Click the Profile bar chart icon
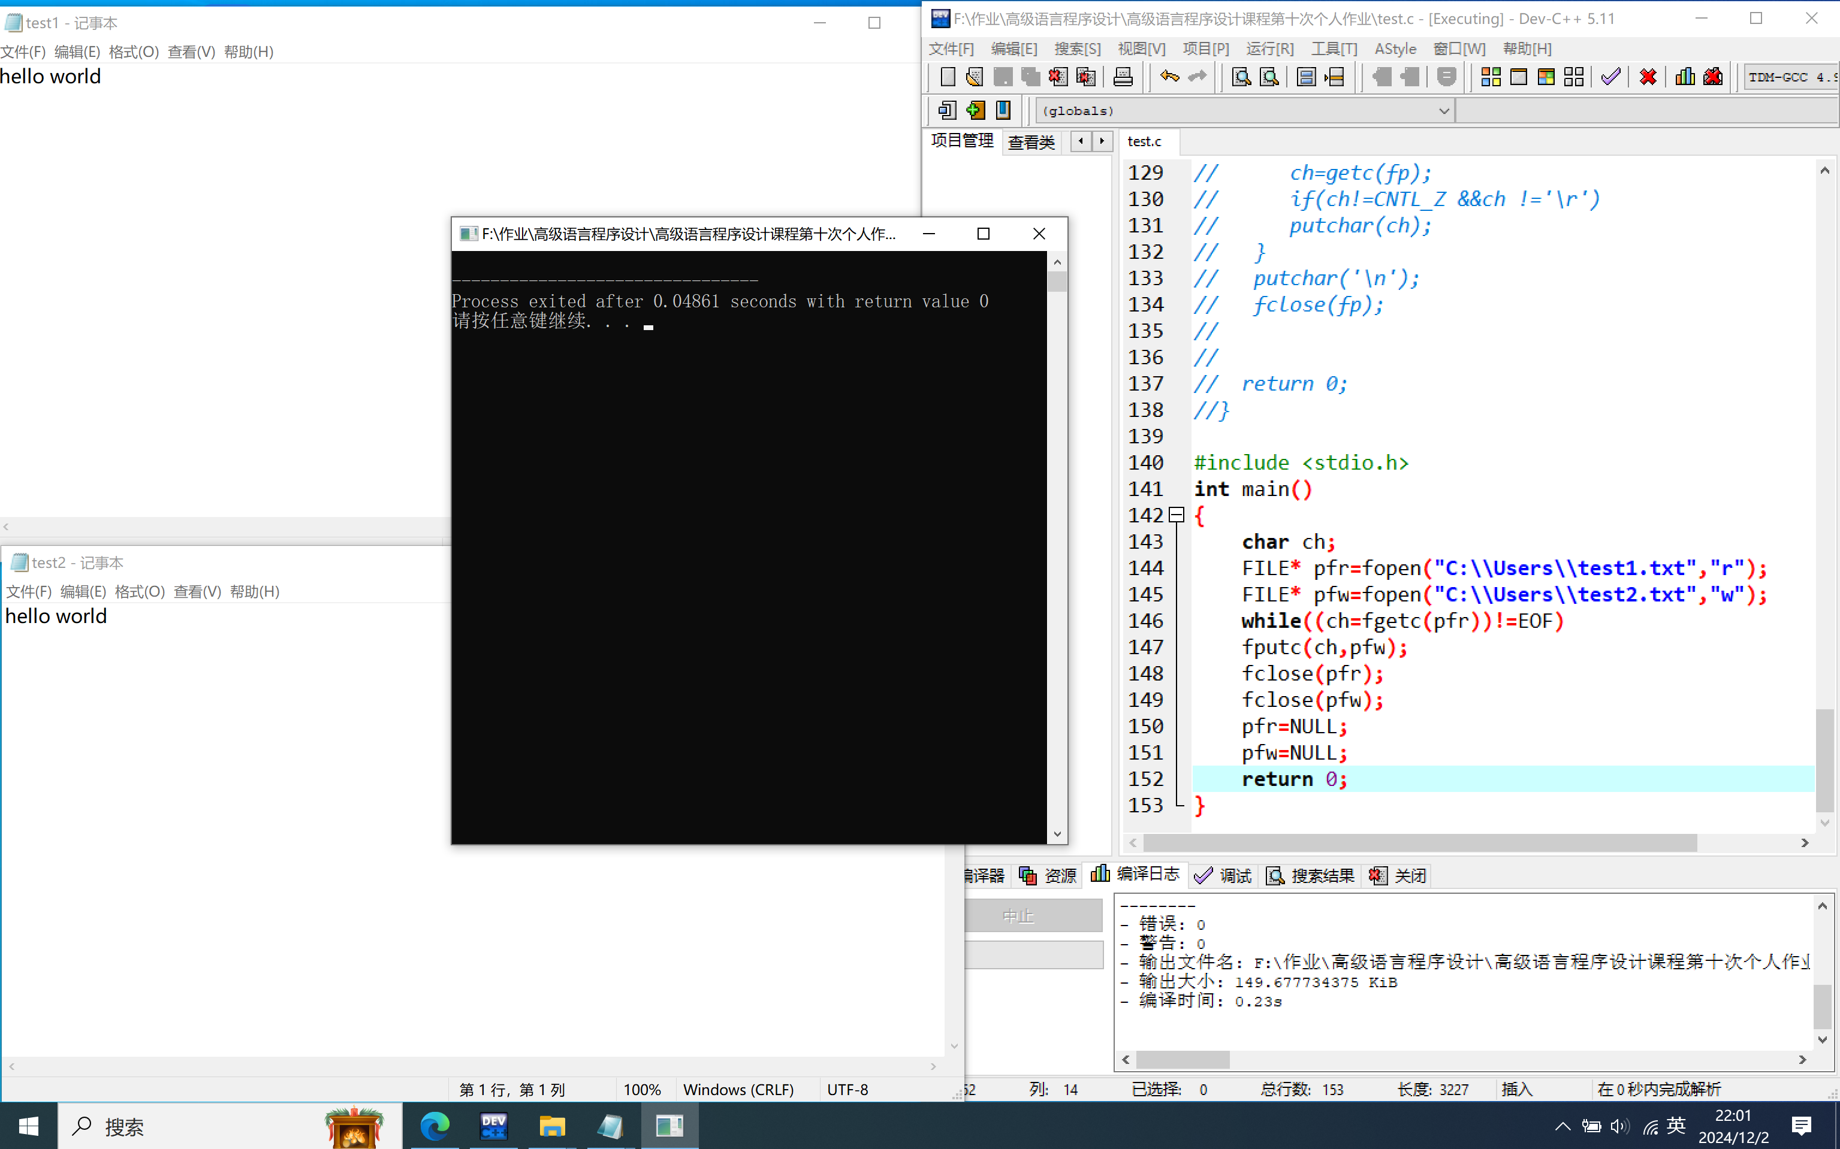 [x=1685, y=77]
